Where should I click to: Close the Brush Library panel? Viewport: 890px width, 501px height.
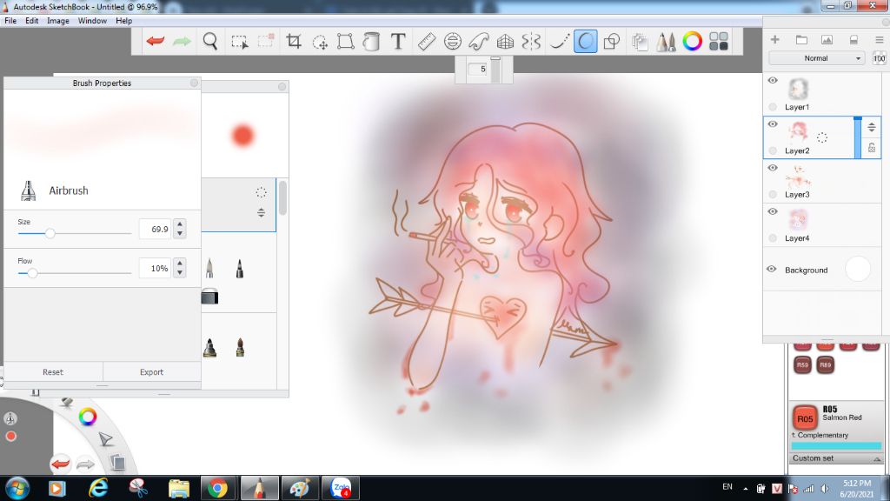(282, 86)
